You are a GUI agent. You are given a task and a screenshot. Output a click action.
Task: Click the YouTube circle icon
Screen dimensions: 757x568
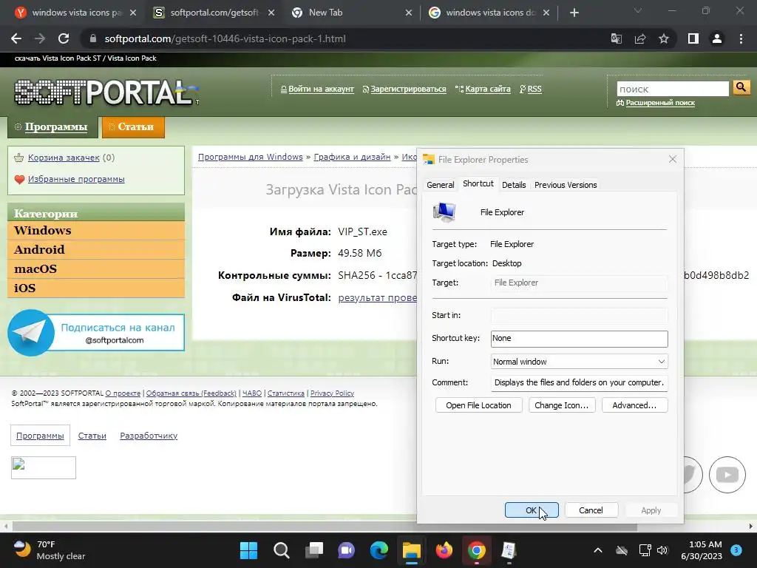pos(727,475)
